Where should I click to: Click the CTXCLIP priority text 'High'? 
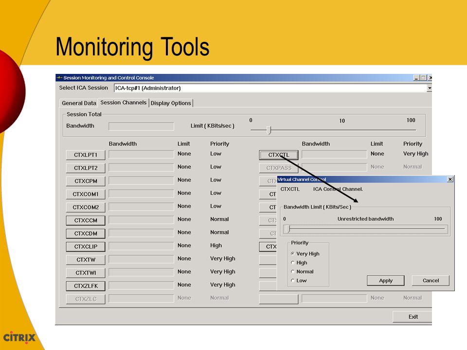(216, 245)
